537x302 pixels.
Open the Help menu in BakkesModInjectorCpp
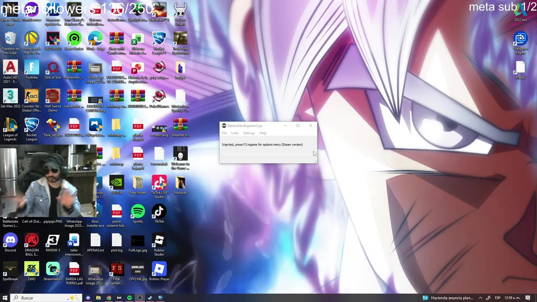point(263,133)
